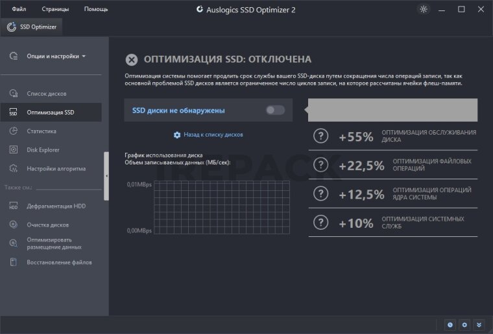
Task: Click help icon beside +10% system services
Action: tap(320, 223)
